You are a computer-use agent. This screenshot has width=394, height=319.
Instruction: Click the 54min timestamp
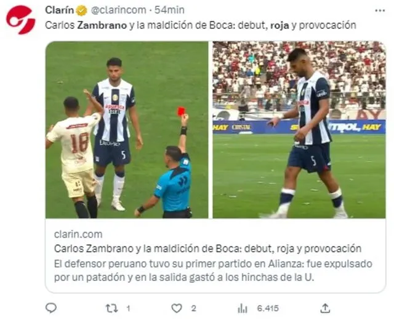[x=170, y=10]
